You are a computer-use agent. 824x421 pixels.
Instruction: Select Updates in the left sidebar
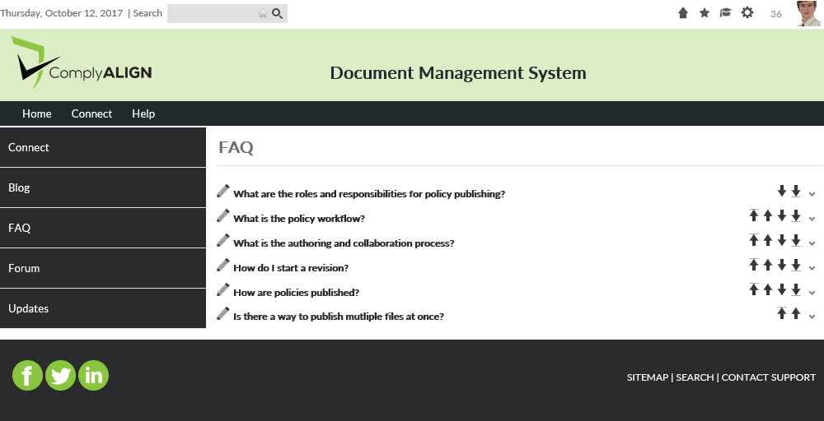(x=103, y=309)
